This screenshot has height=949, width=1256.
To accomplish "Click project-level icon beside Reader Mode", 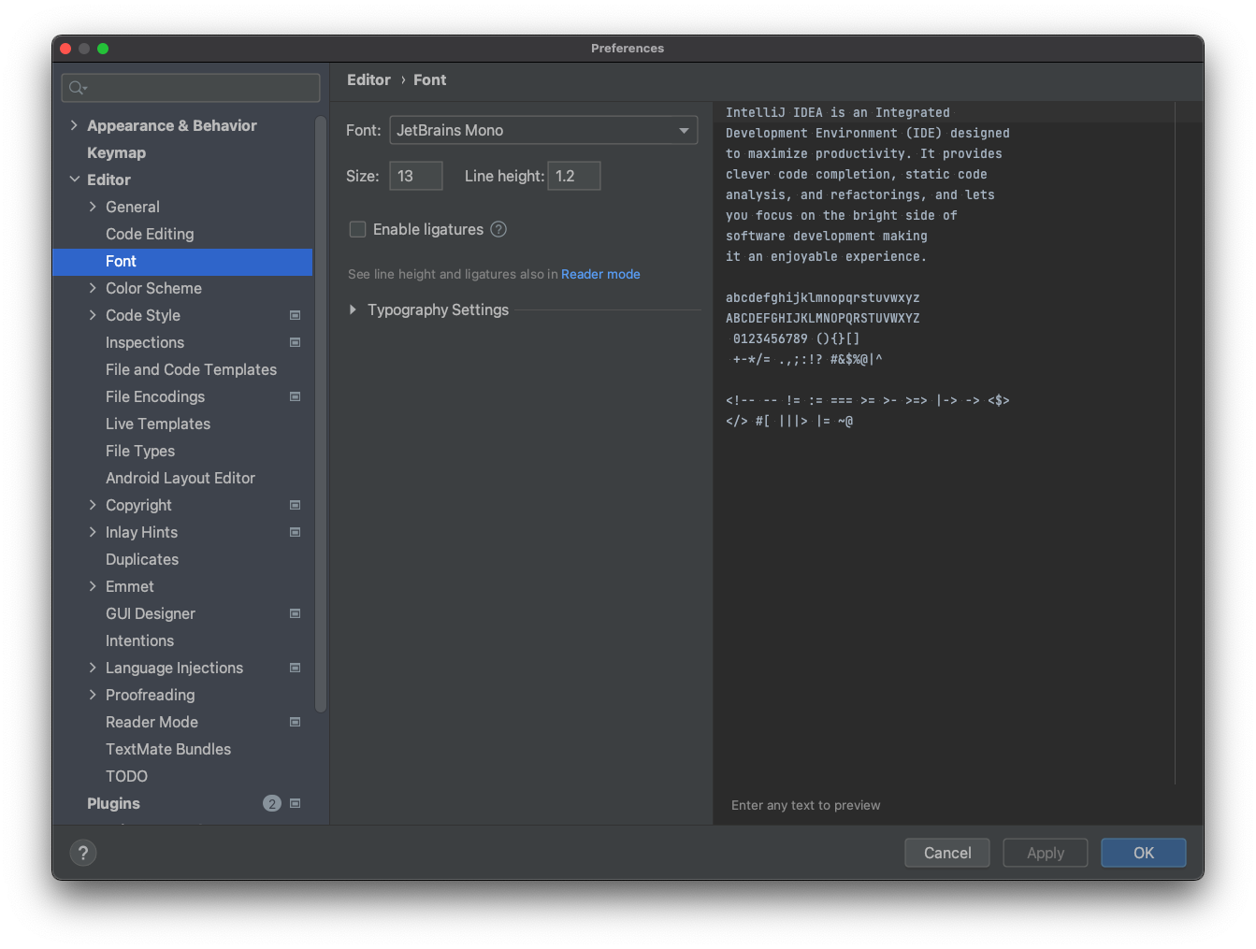I will coord(296,722).
